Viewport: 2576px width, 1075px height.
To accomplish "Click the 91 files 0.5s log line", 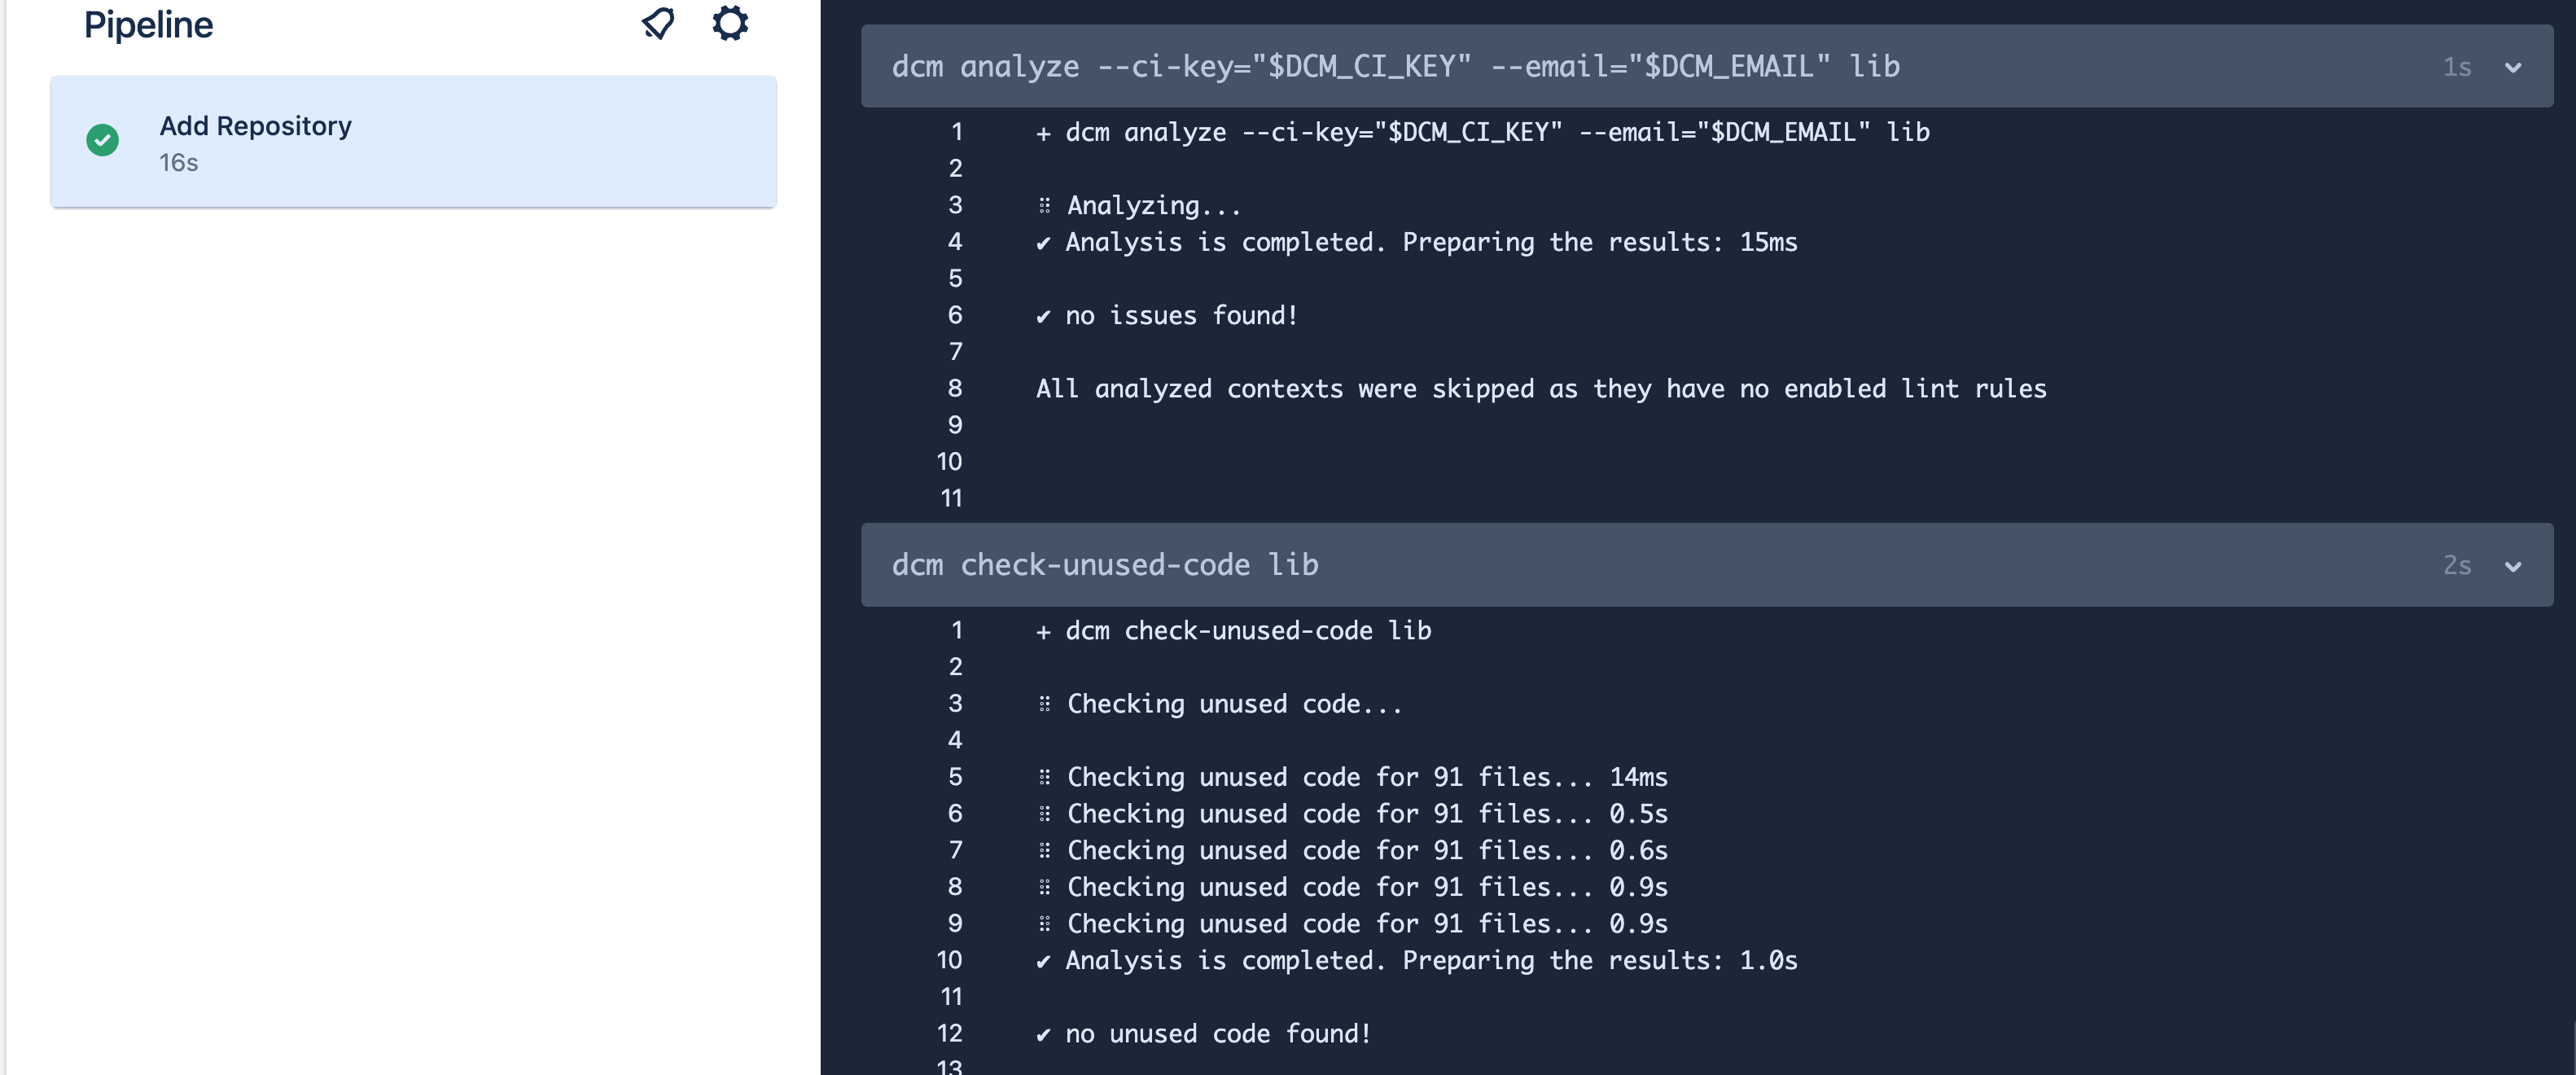I will 1352,814.
